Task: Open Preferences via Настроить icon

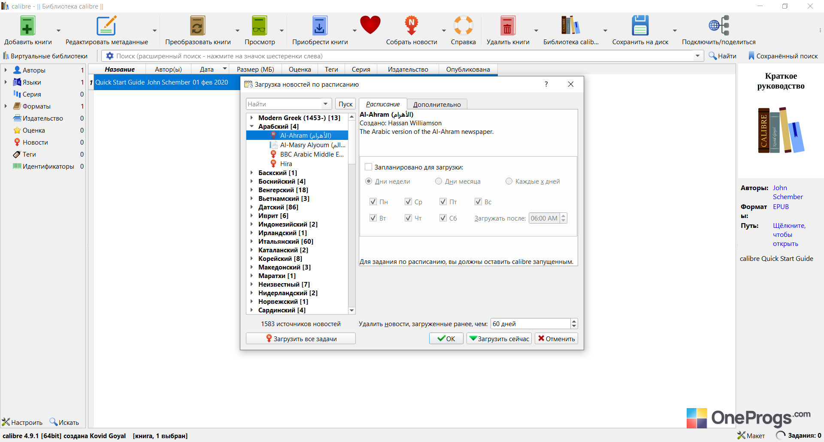Action: (x=22, y=422)
